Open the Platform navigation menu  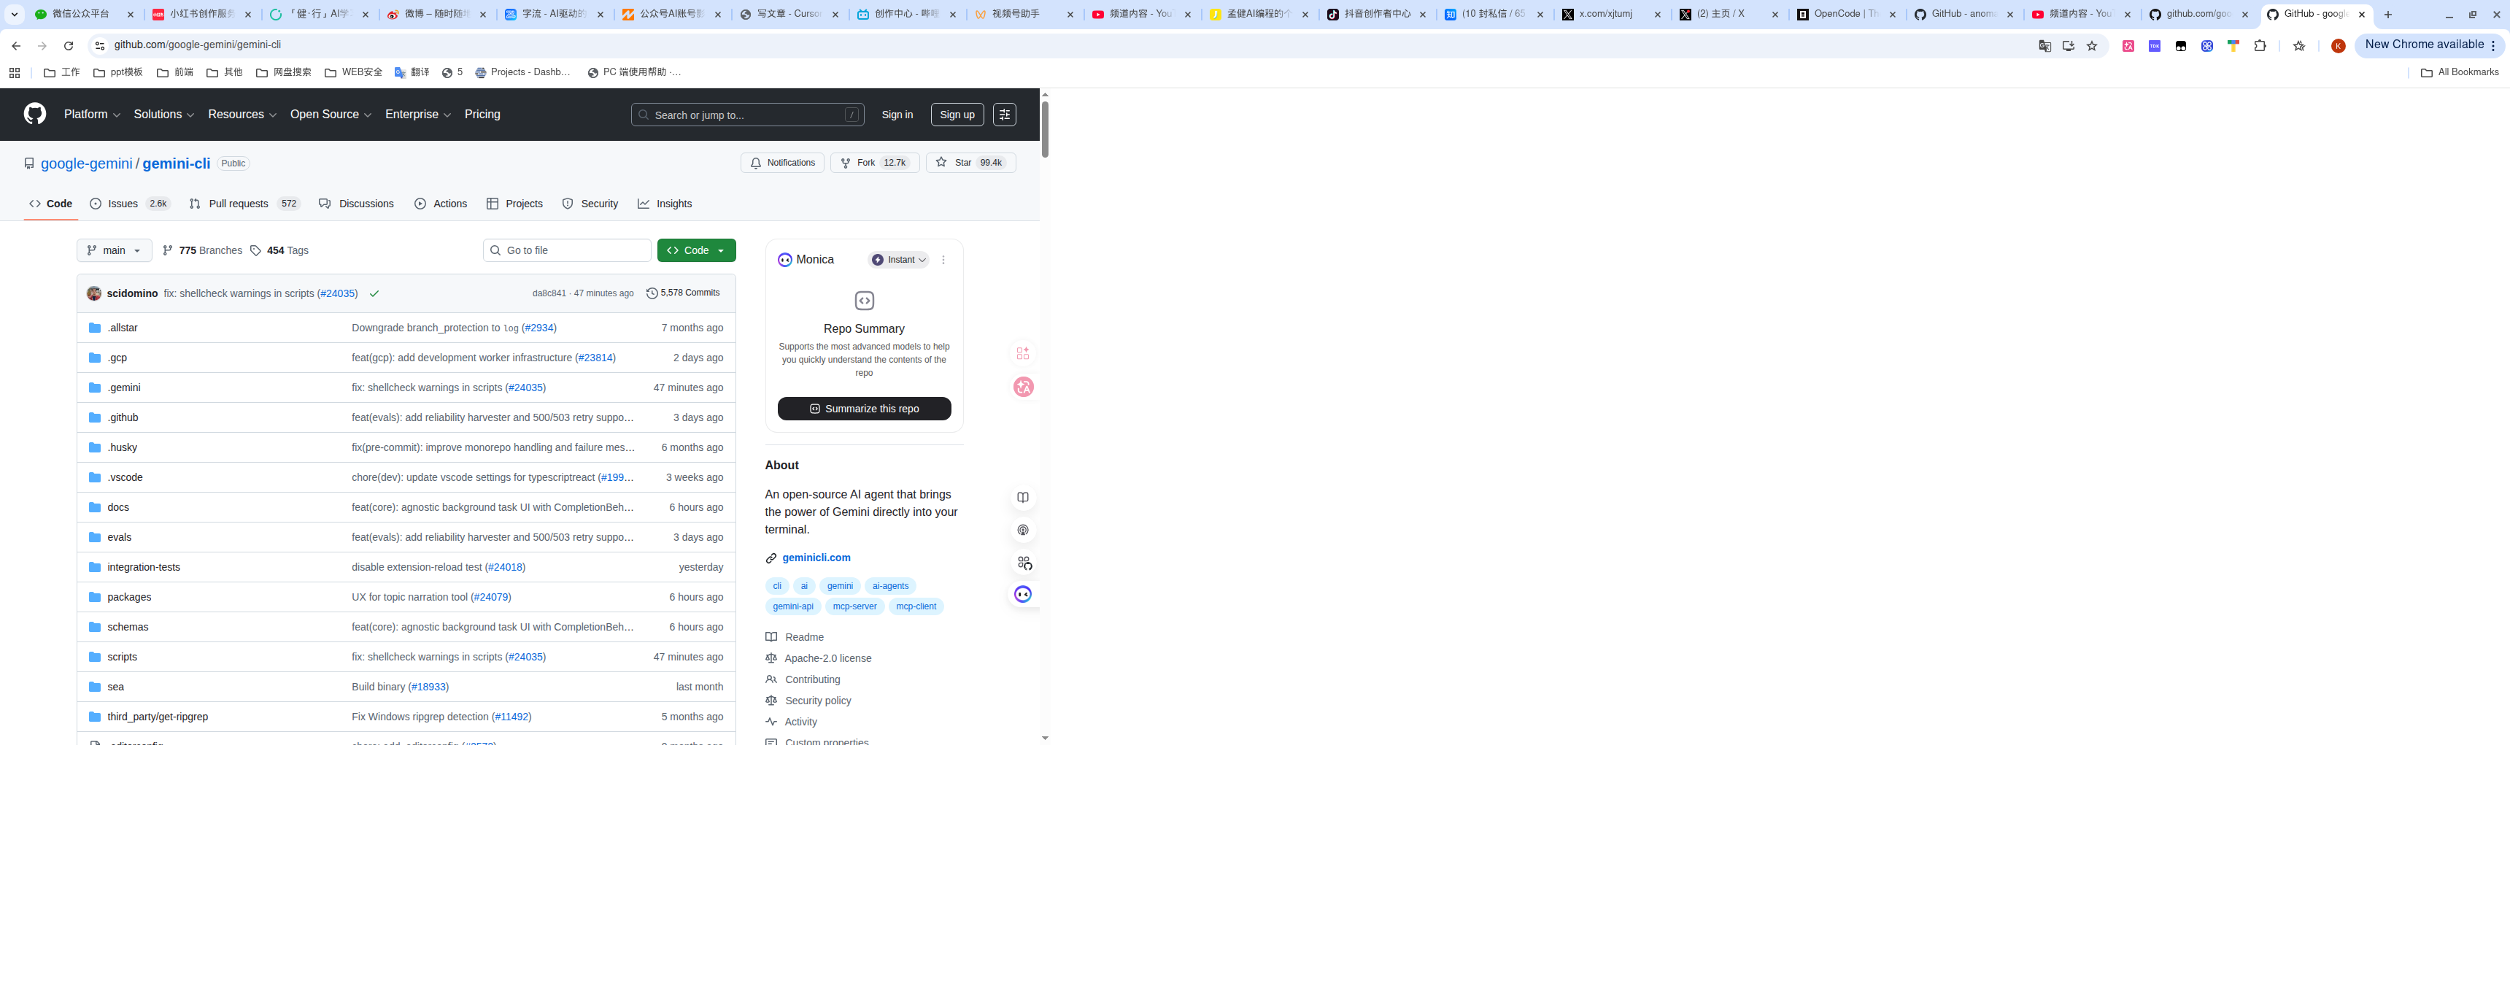click(92, 114)
